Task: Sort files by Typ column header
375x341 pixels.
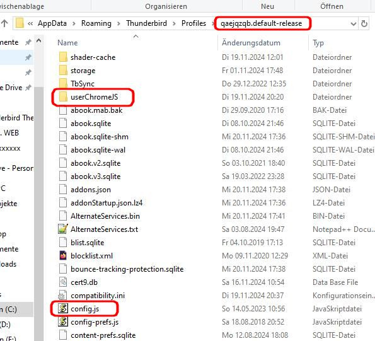Action: [318, 43]
